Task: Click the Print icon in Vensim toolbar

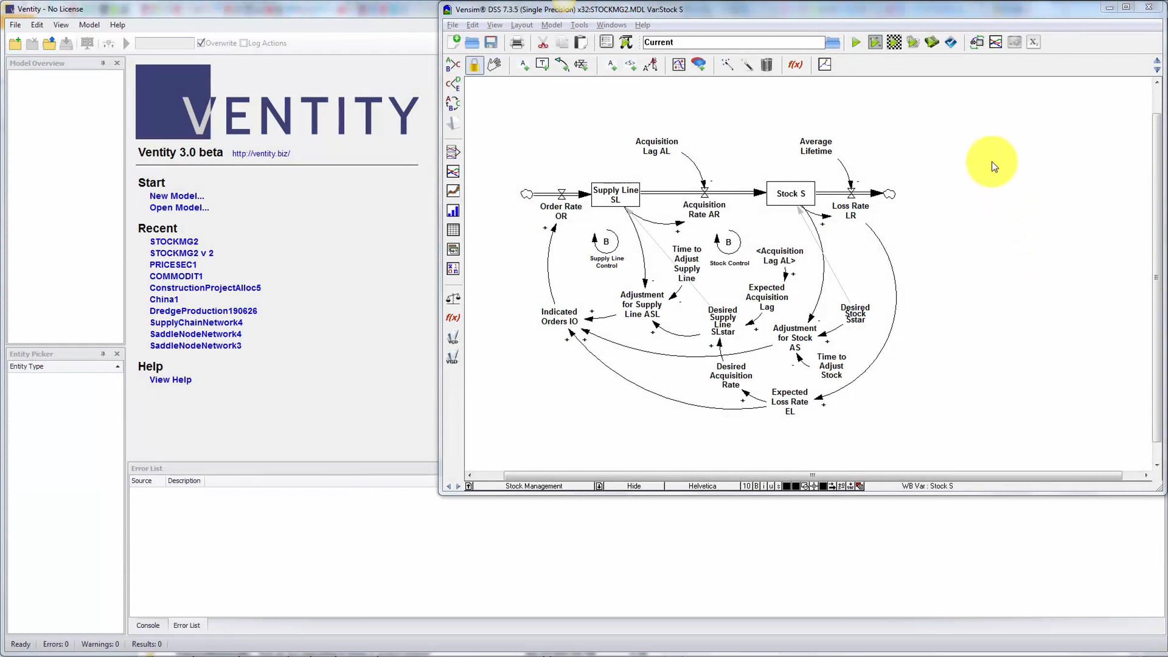Action: (x=516, y=42)
